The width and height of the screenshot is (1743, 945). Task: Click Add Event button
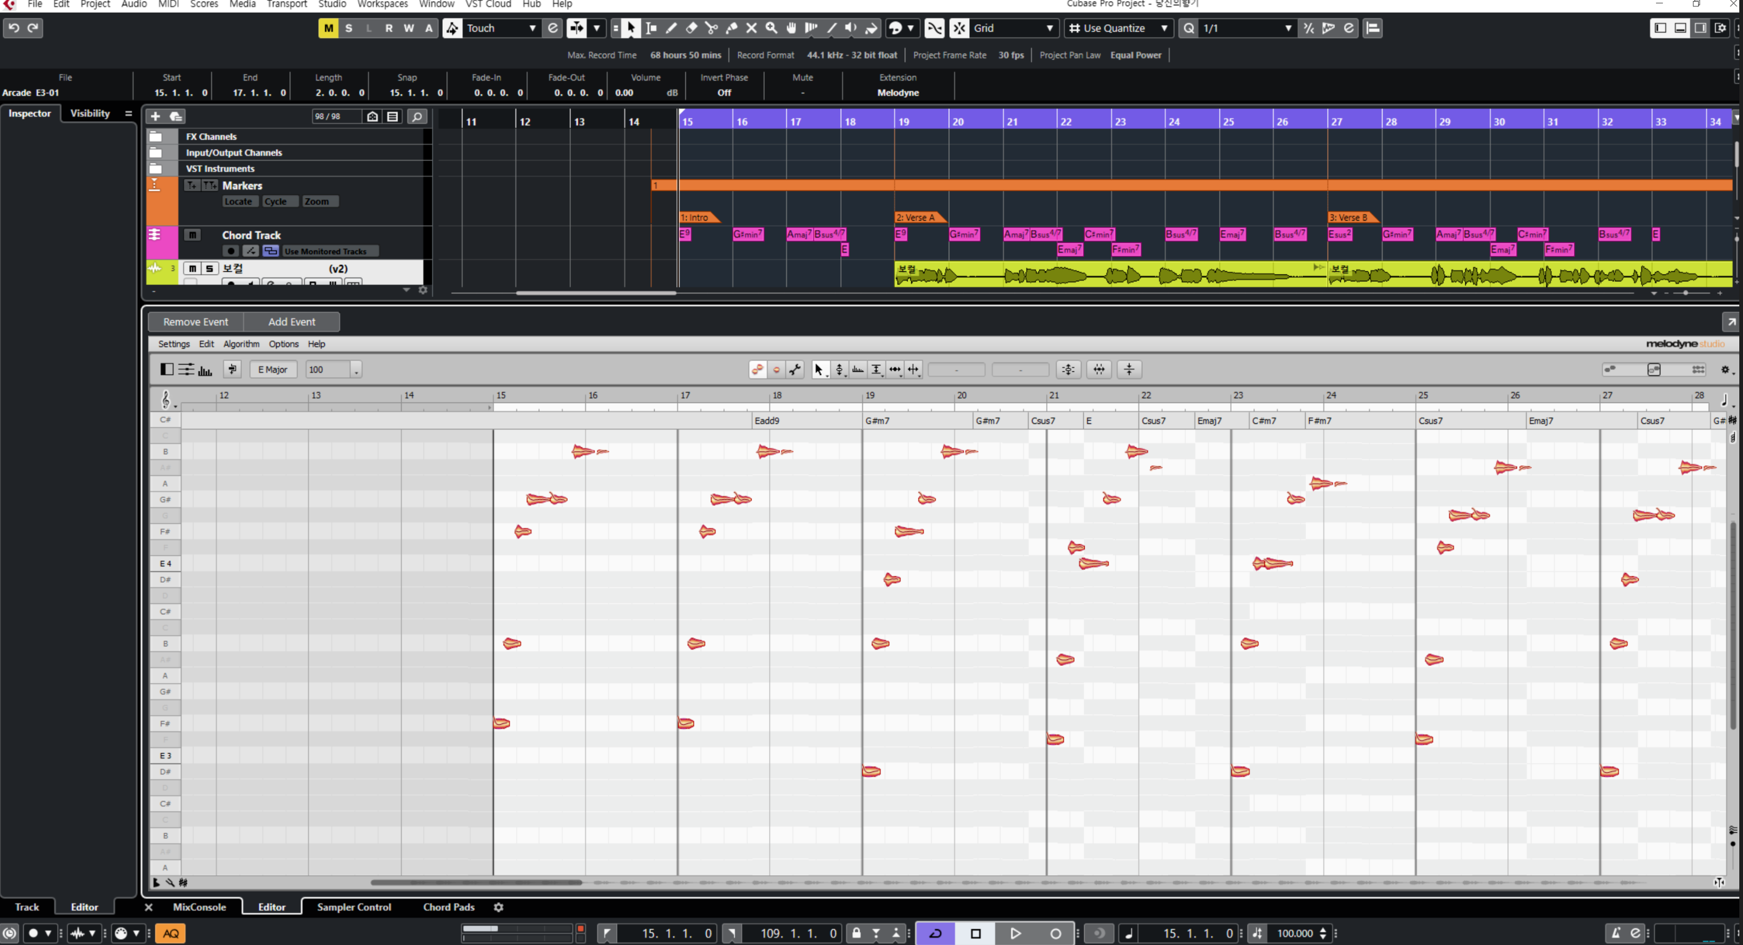pos(291,321)
